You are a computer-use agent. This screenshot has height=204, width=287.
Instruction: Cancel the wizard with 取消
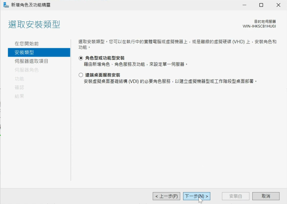point(266,196)
